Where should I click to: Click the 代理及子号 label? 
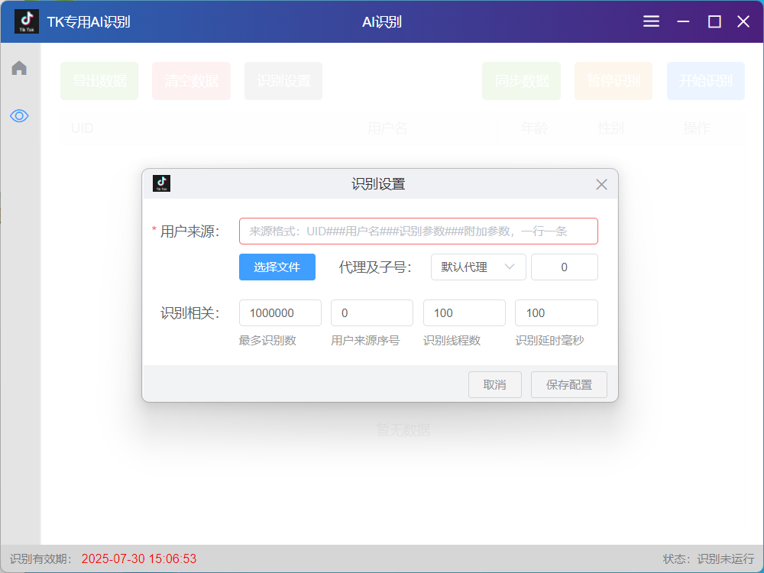[375, 267]
